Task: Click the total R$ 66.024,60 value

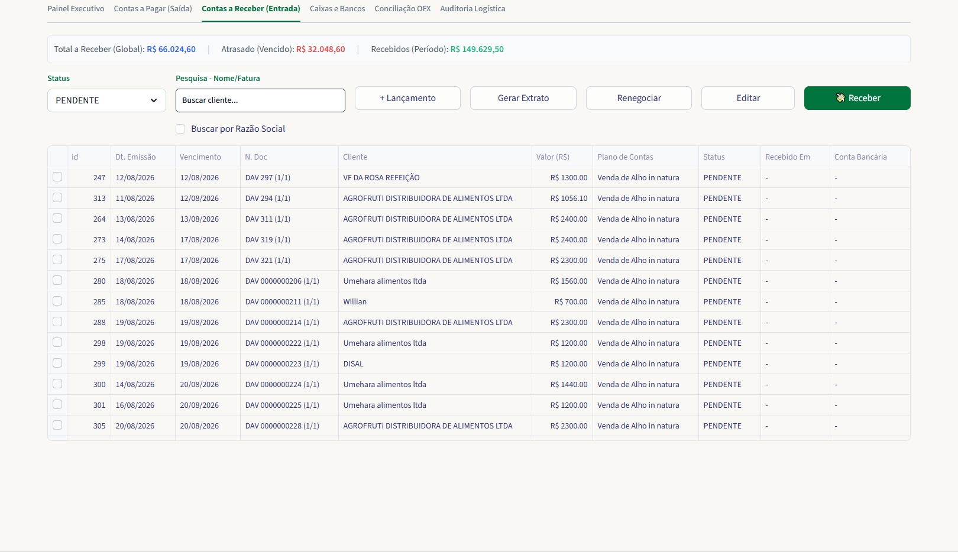Action: (171, 50)
